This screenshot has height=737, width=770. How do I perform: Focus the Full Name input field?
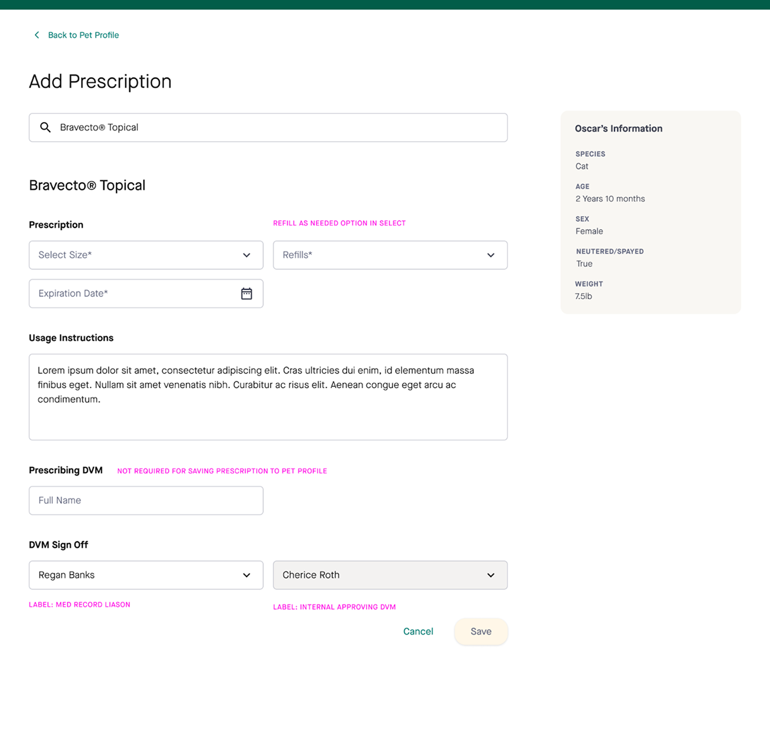146,501
